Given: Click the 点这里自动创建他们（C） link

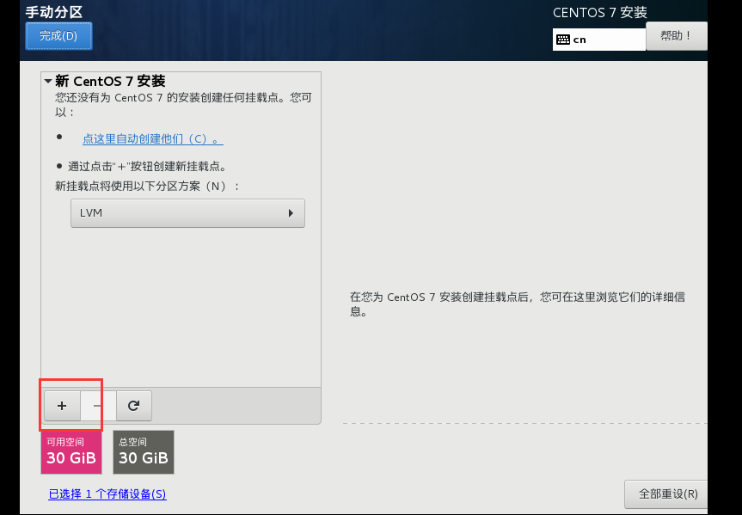Looking at the screenshot, I should 153,138.
